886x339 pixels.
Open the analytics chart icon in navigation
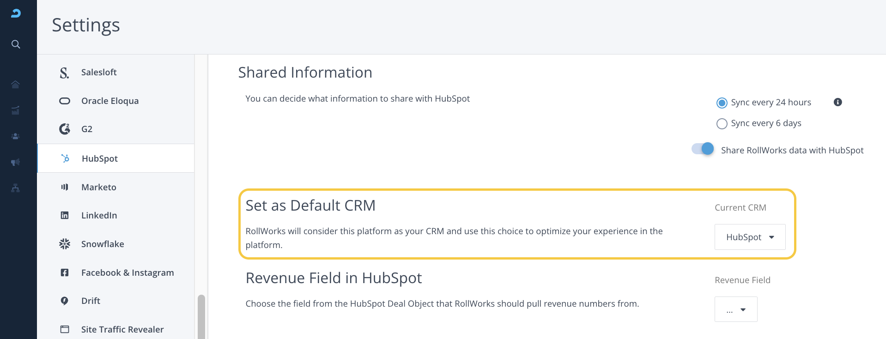coord(15,110)
